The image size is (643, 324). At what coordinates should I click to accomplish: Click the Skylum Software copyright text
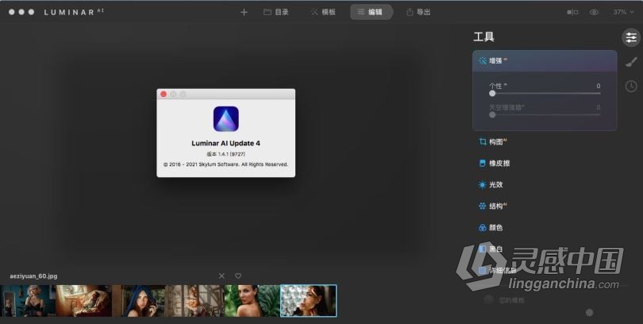(x=226, y=164)
